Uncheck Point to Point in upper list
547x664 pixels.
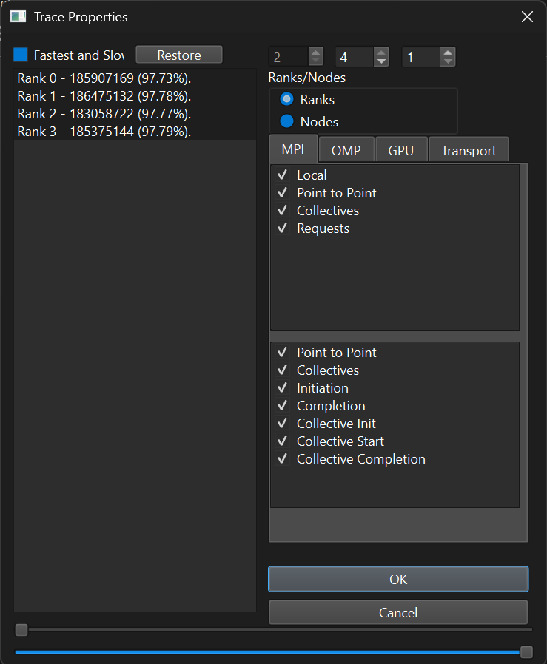282,192
